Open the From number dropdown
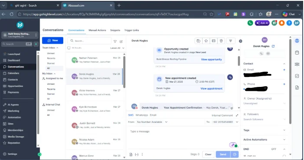304x160 pixels. pyautogui.click(x=152, y=122)
